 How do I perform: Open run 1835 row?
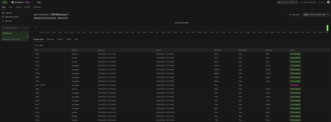point(181,54)
